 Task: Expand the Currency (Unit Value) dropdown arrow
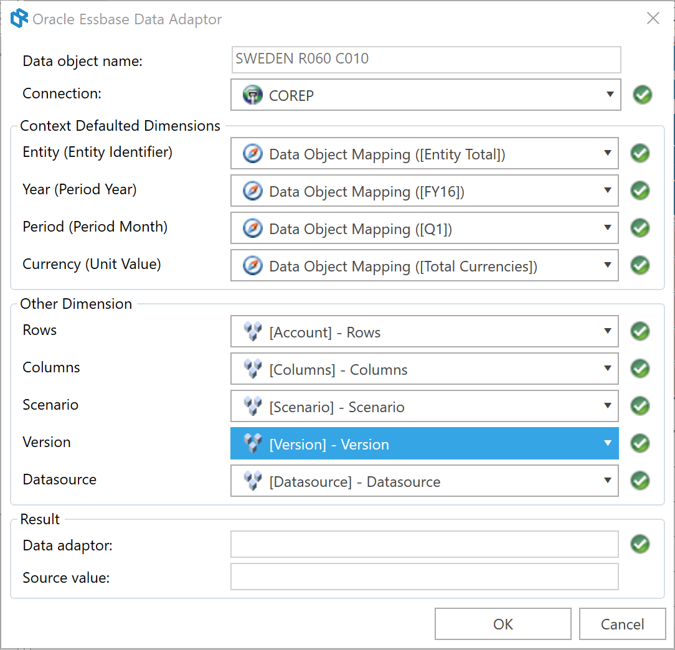click(607, 265)
